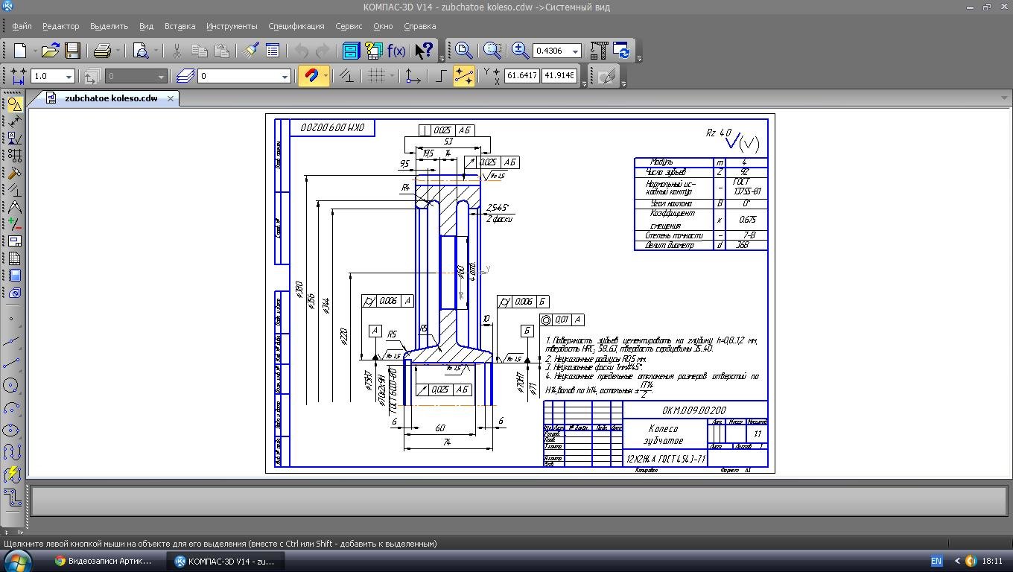Image resolution: width=1013 pixels, height=572 pixels.
Task: Save the drawing with floppy disk icon
Action: click(72, 51)
